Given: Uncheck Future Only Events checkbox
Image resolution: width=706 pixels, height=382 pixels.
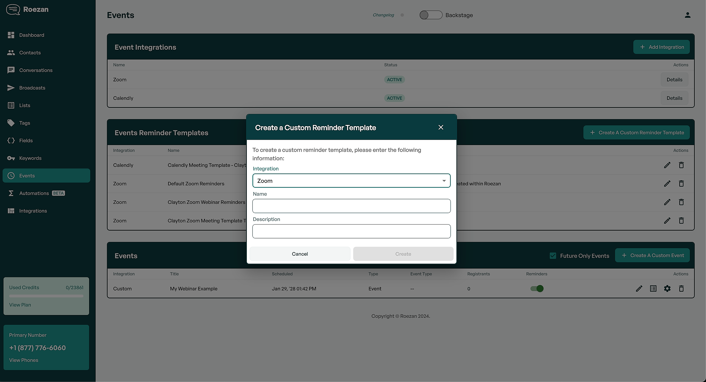Looking at the screenshot, I should (553, 256).
